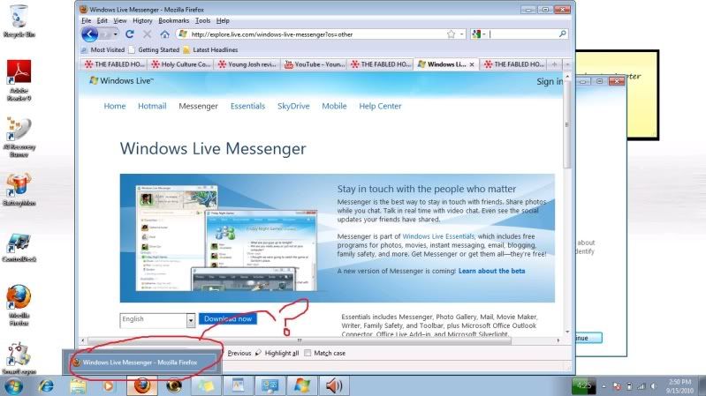
Task: Click Most Visited bookmark
Action: click(x=103, y=50)
